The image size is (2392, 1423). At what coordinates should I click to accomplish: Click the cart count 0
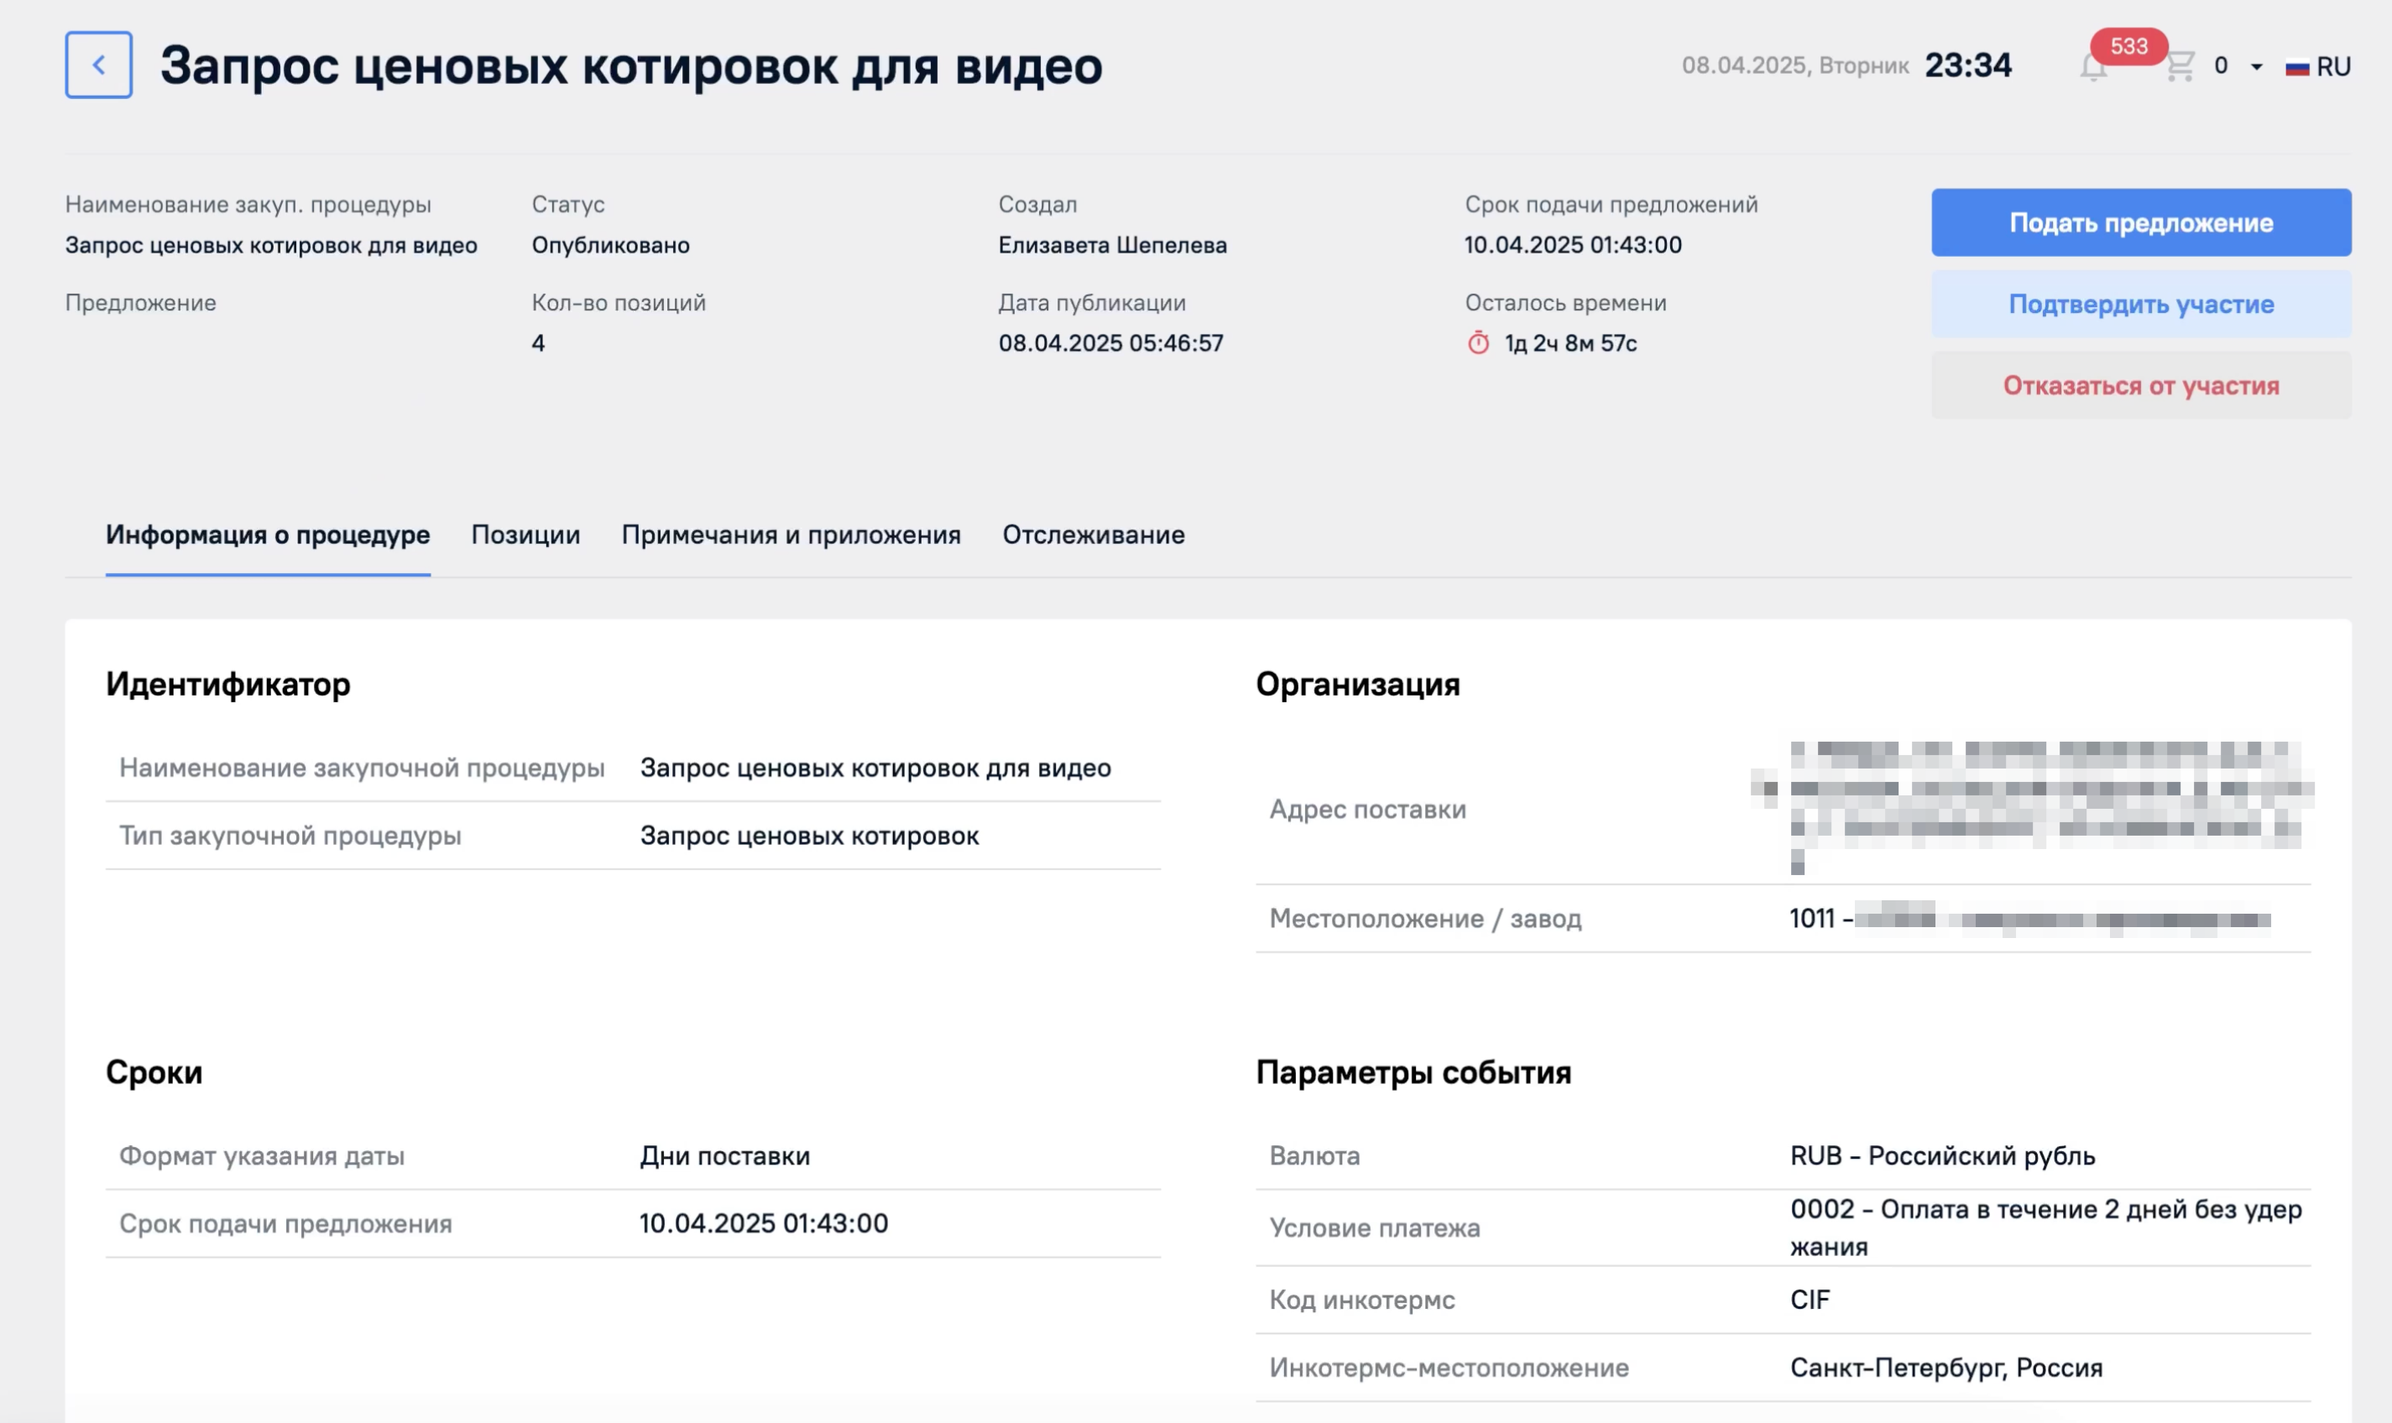(2220, 66)
